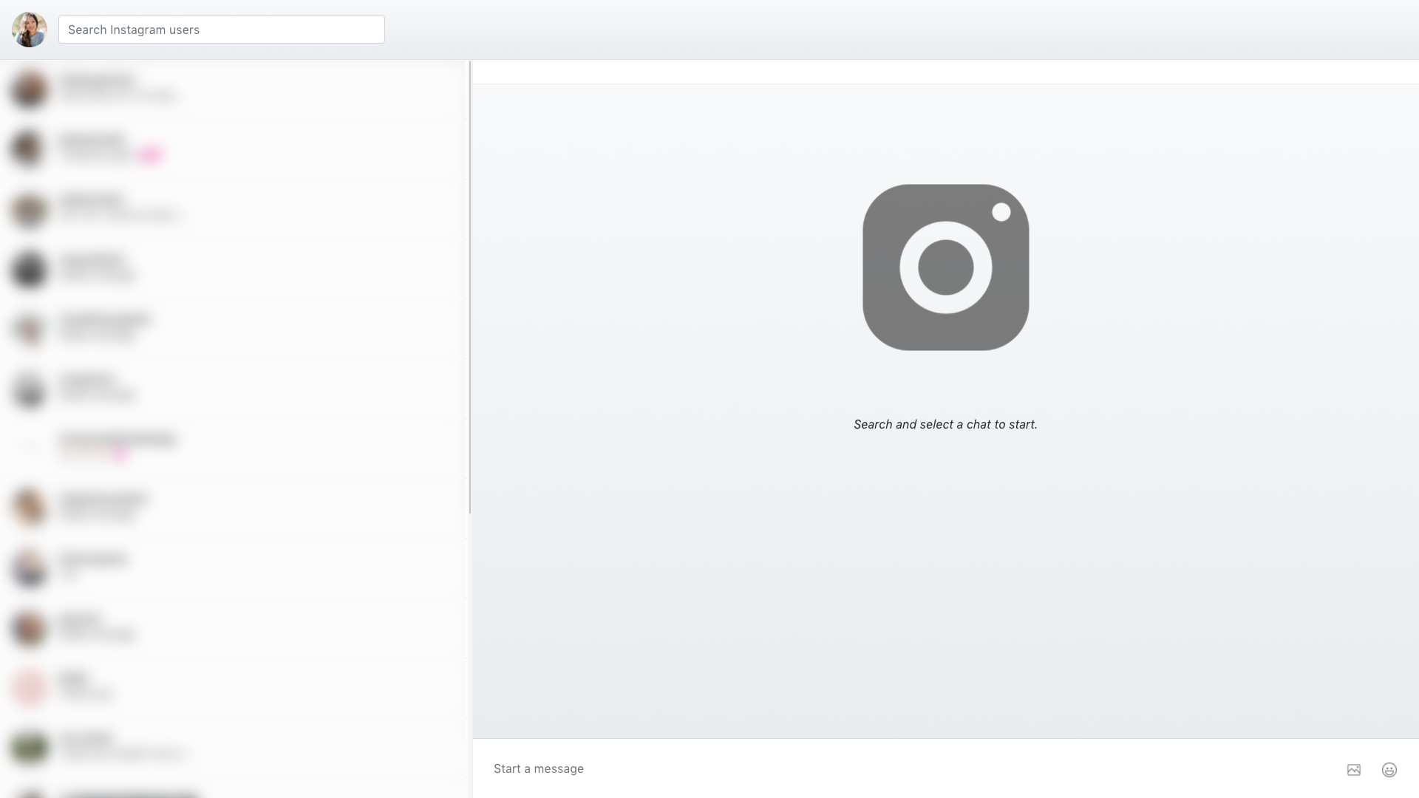1419x798 pixels.
Task: Click the seventh conversation thumbnail
Action: 30,449
